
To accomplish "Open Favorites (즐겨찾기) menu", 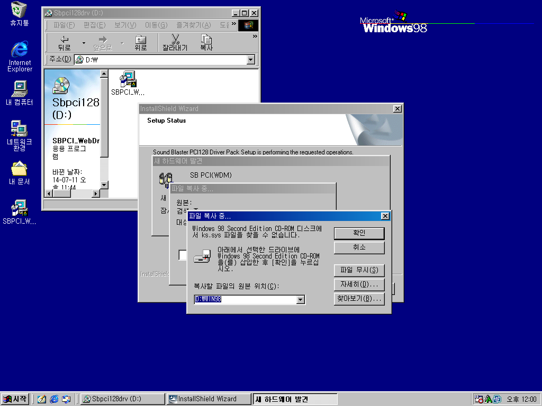I will [194, 25].
